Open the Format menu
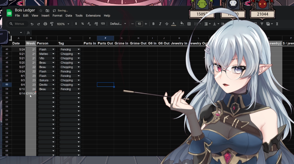The width and height of the screenshot is (294, 164). pos(57,15)
